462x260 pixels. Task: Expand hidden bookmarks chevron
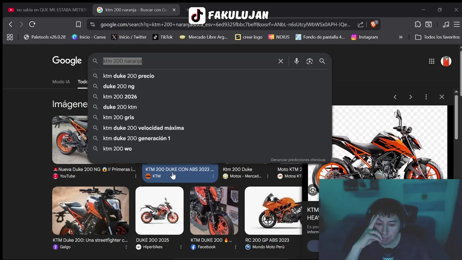401,37
